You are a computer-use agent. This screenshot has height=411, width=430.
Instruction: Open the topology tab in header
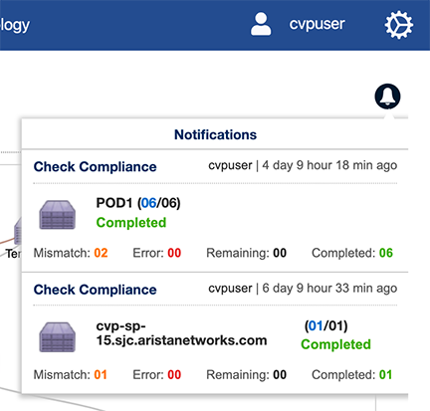[x=15, y=25]
